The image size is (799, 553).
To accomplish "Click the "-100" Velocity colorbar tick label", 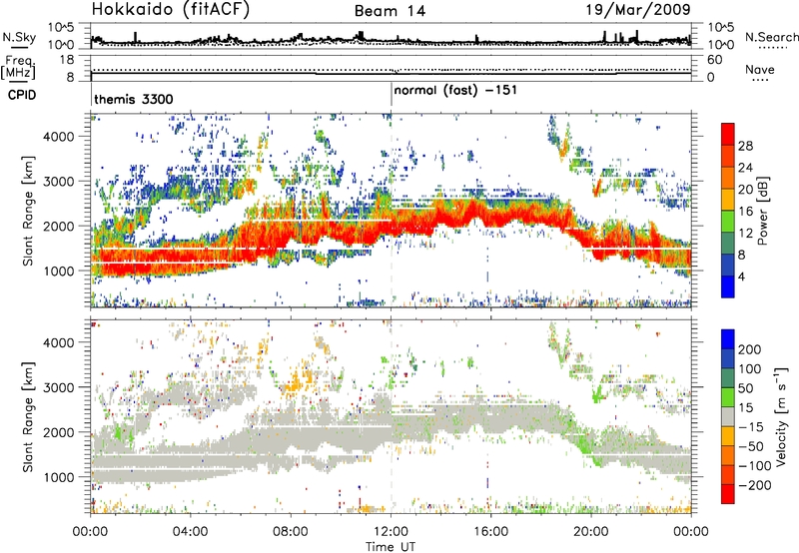I will (x=754, y=466).
